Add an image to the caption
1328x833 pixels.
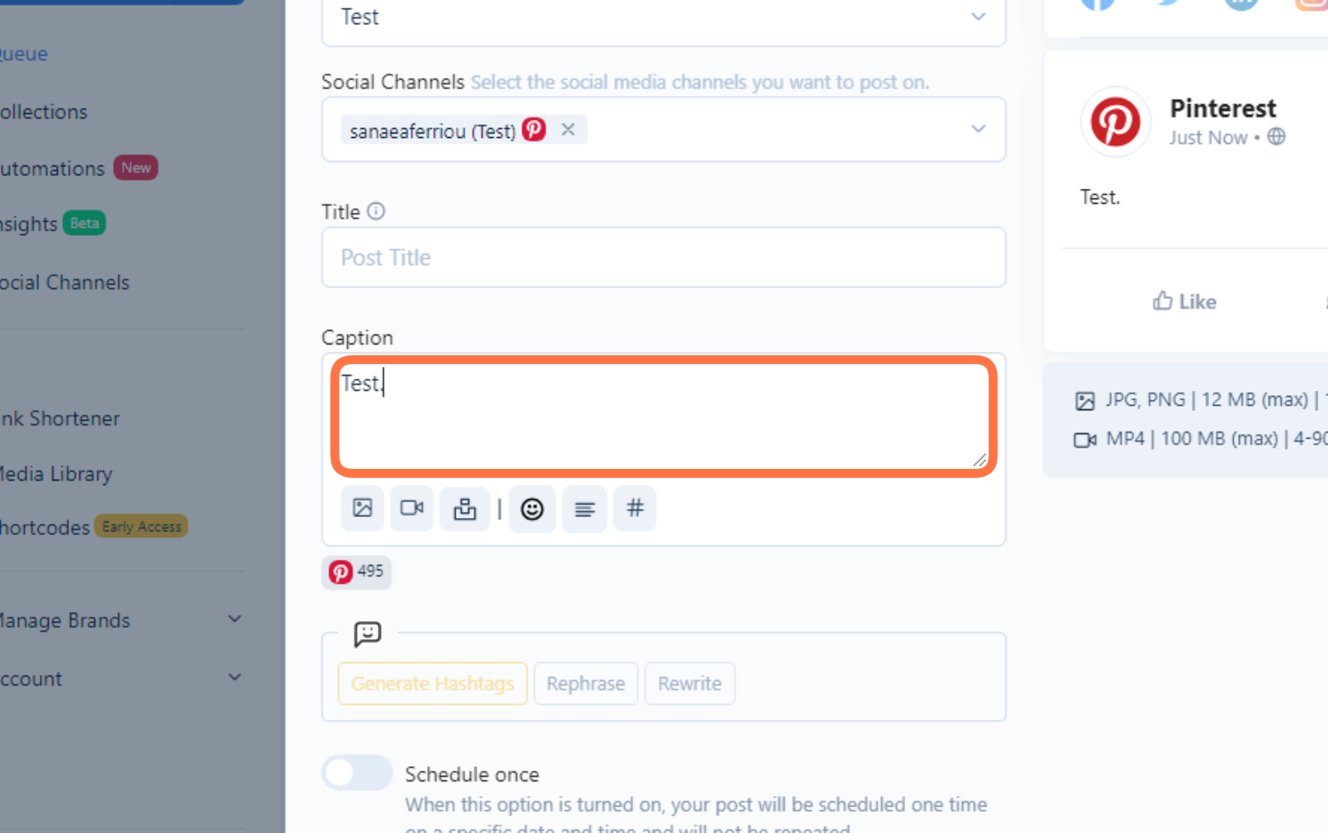[362, 508]
